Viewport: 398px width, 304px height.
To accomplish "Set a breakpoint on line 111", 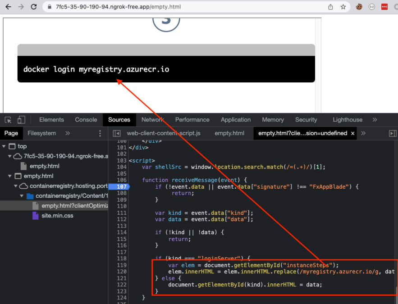I will click(122, 213).
